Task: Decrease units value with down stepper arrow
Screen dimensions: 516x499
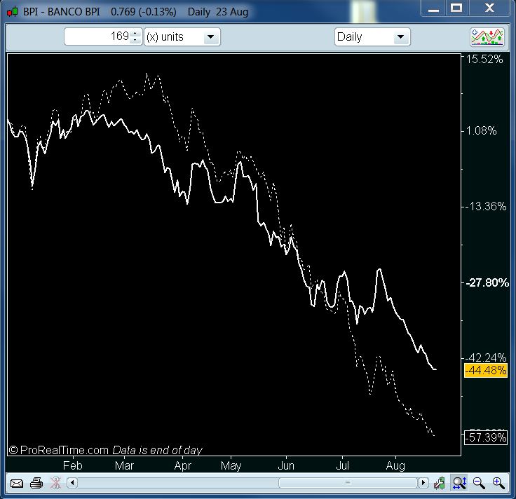Action: pos(135,40)
